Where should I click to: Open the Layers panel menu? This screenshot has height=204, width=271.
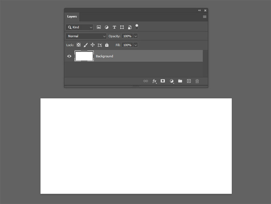click(x=205, y=17)
